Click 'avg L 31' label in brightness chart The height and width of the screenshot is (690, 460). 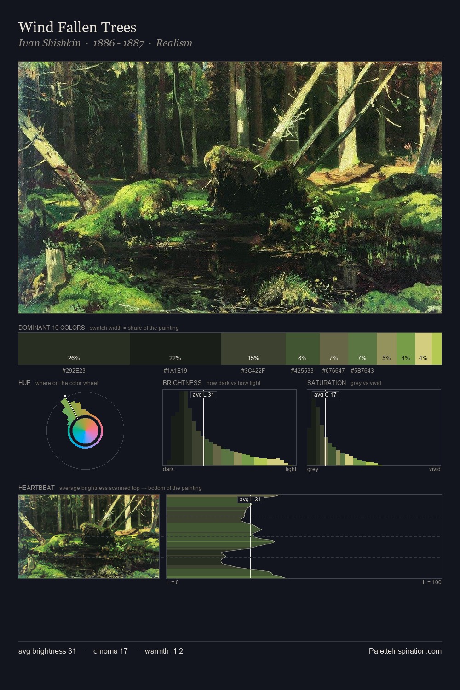tap(203, 395)
